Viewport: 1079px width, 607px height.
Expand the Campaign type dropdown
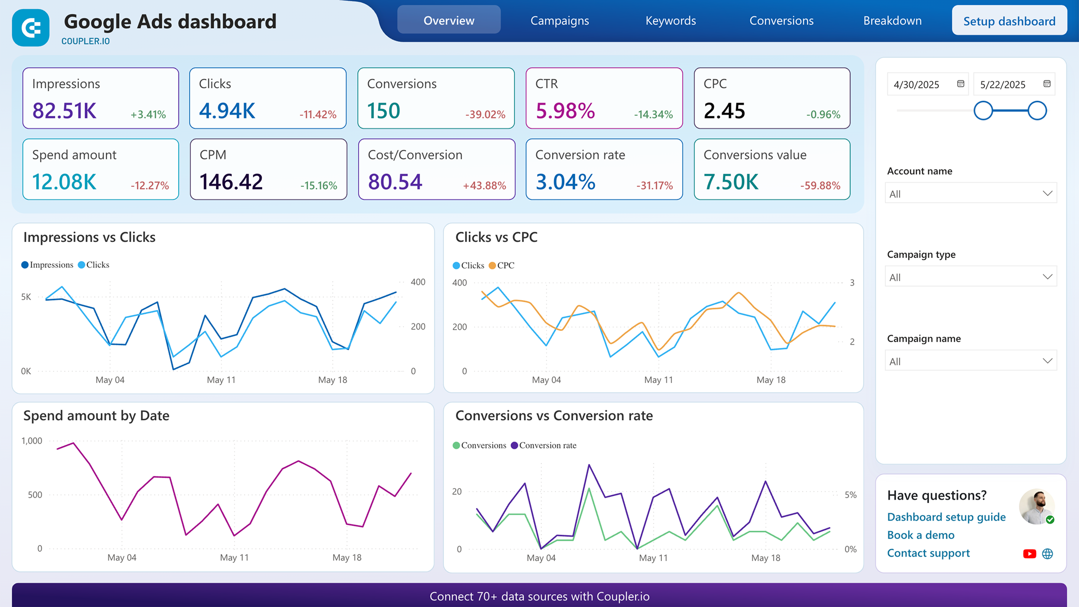970,277
